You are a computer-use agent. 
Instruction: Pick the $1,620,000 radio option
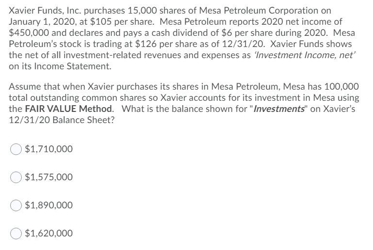(16, 234)
